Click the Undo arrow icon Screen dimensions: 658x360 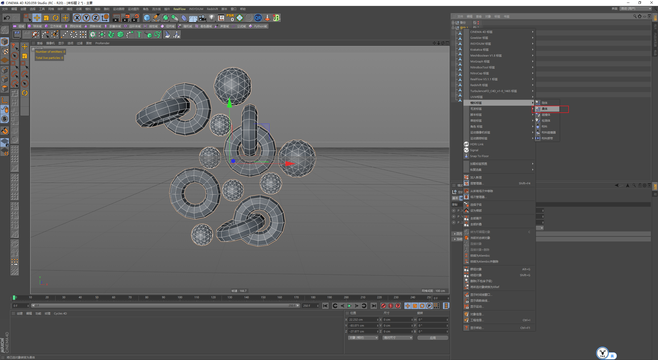pyautogui.click(x=7, y=18)
